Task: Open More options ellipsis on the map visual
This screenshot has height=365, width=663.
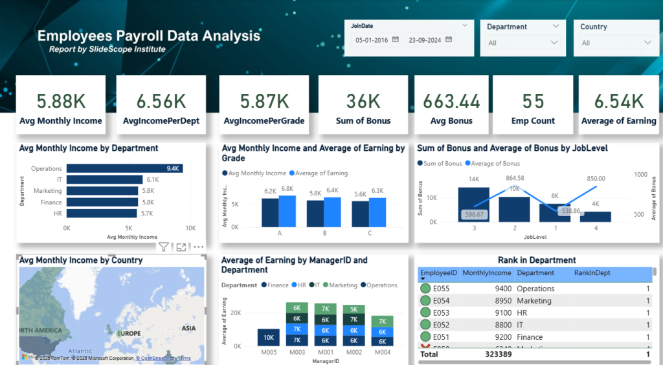Action: pyautogui.click(x=198, y=247)
